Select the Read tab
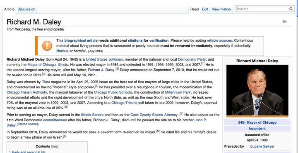The image size is (298, 153). pos(195,9)
